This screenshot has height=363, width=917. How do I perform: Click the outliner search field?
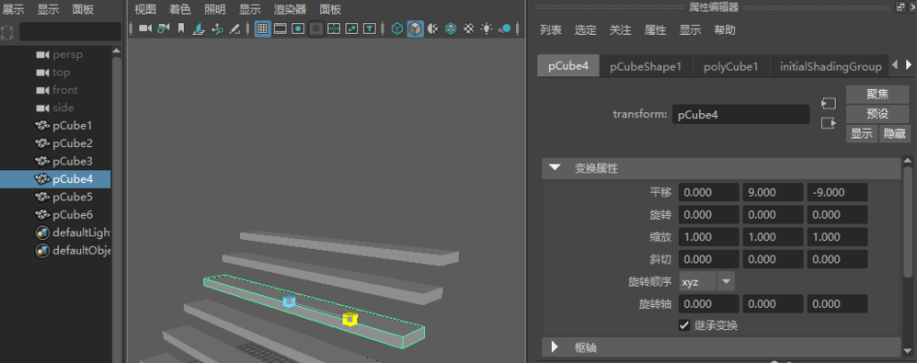pos(70,31)
